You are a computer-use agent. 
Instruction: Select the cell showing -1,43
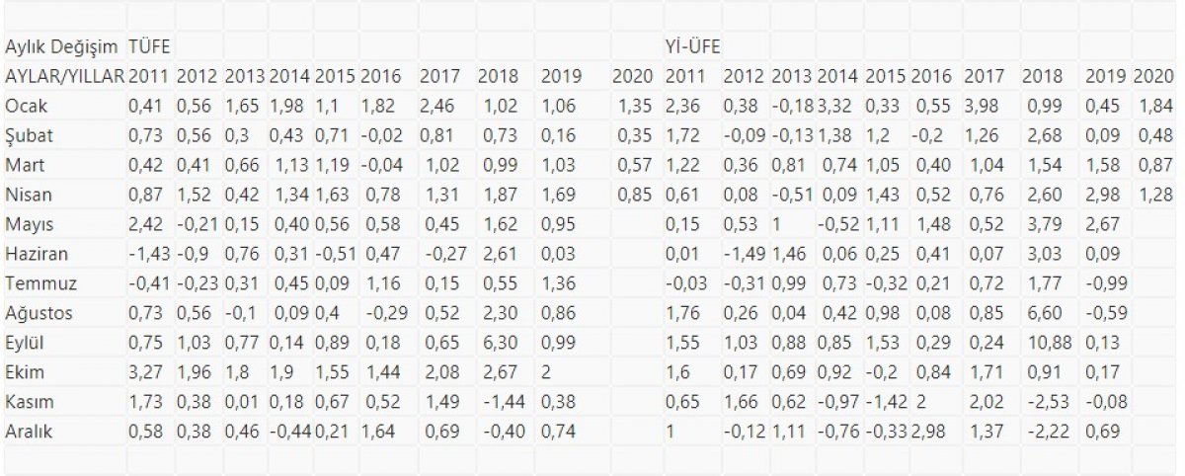click(146, 255)
